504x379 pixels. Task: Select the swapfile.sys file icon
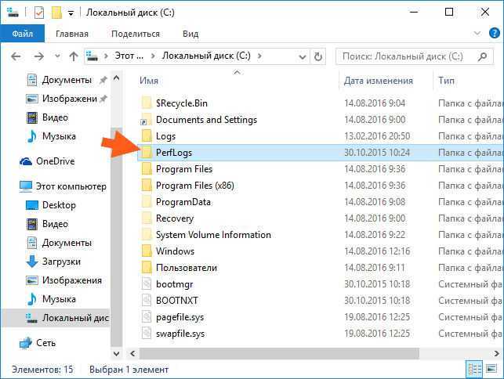(147, 334)
